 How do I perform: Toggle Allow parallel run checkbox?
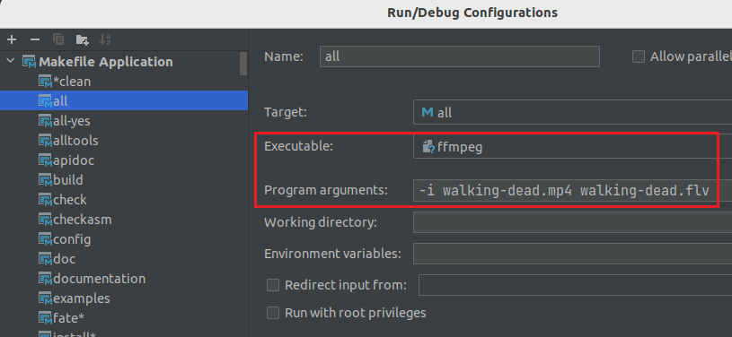tap(639, 56)
